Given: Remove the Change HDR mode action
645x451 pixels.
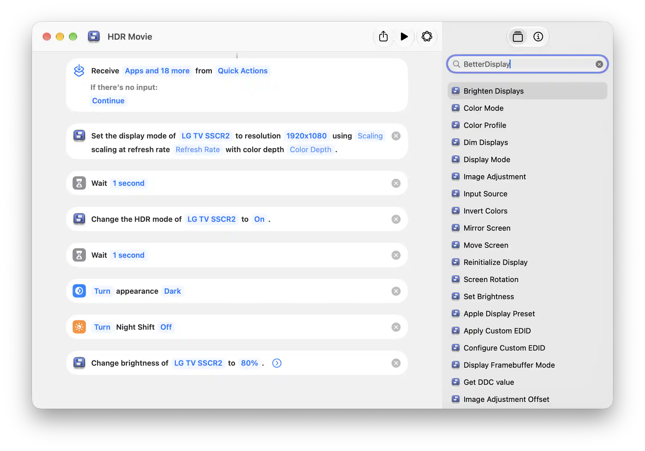Looking at the screenshot, I should tap(396, 219).
